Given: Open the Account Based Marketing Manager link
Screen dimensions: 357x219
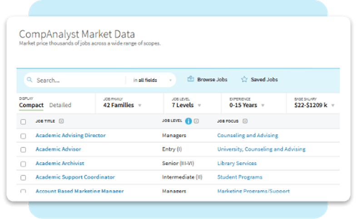Looking at the screenshot, I should pos(79,191).
